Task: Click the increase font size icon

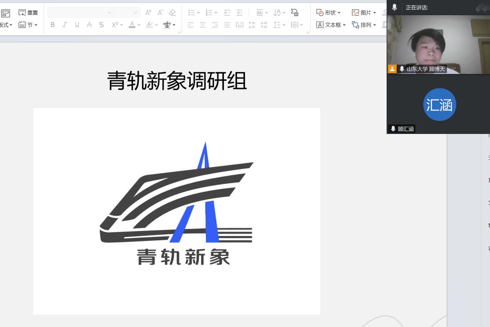Action: 148,13
